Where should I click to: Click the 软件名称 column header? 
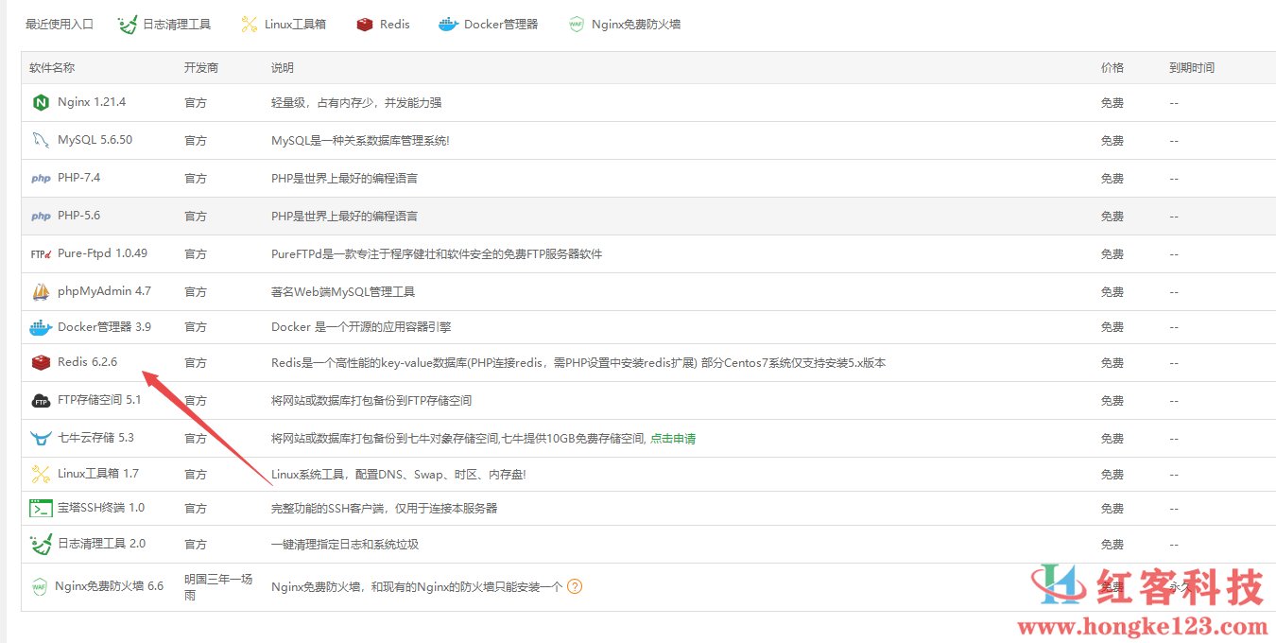click(x=52, y=68)
